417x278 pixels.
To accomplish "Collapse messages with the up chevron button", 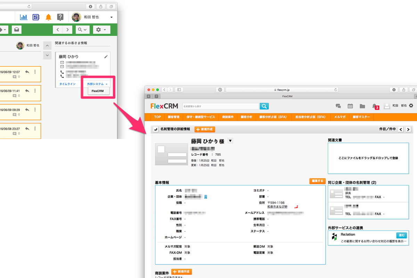I will pos(47,46).
